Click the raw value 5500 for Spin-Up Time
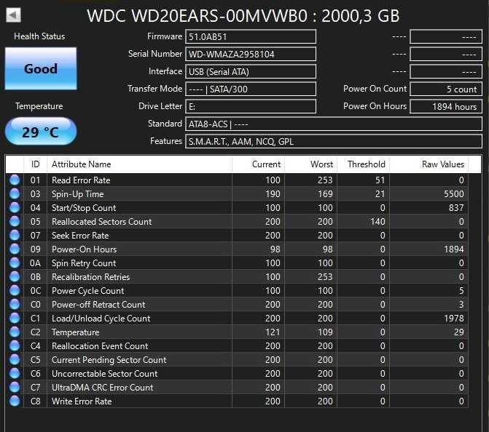The height and width of the screenshot is (432, 489). pyautogui.click(x=454, y=194)
